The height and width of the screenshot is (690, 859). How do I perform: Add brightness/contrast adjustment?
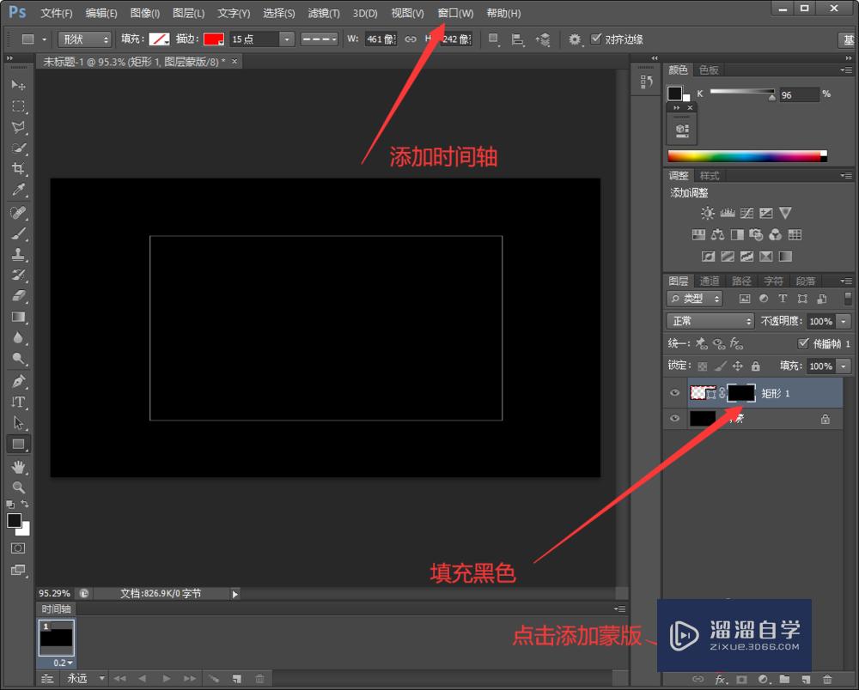click(x=708, y=213)
